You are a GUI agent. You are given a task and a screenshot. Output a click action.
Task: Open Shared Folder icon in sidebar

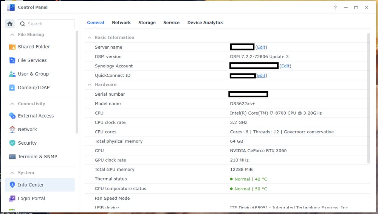(x=12, y=47)
